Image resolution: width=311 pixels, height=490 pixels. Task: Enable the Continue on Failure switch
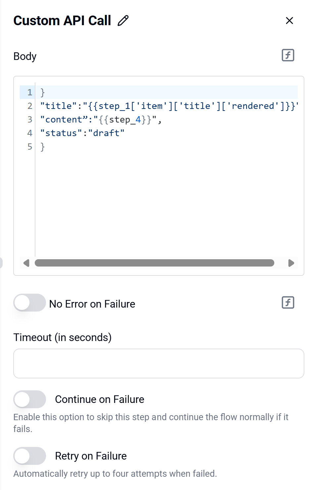(x=30, y=399)
